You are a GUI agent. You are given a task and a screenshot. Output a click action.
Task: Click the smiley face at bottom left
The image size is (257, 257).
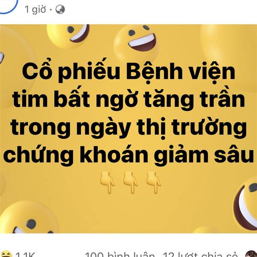[29, 217]
